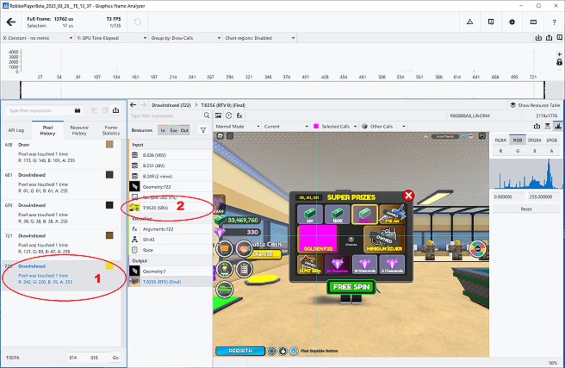Open the Group by: Draw Calls dropdown
Screen dimensions: 565x368
point(186,38)
